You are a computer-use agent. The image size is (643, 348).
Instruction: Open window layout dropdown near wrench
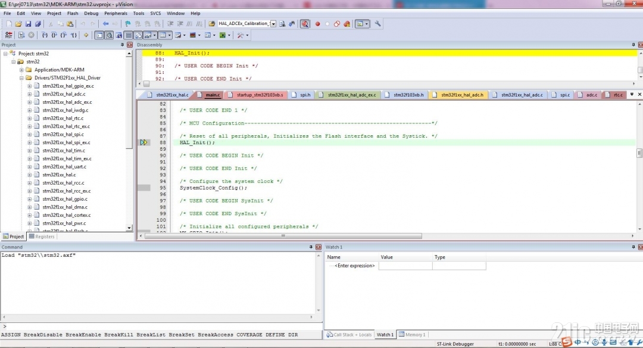(x=366, y=24)
